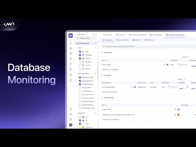Collapse the MongoDB section
Image resolution: width=196 pixels, height=147 pixels.
102,75
